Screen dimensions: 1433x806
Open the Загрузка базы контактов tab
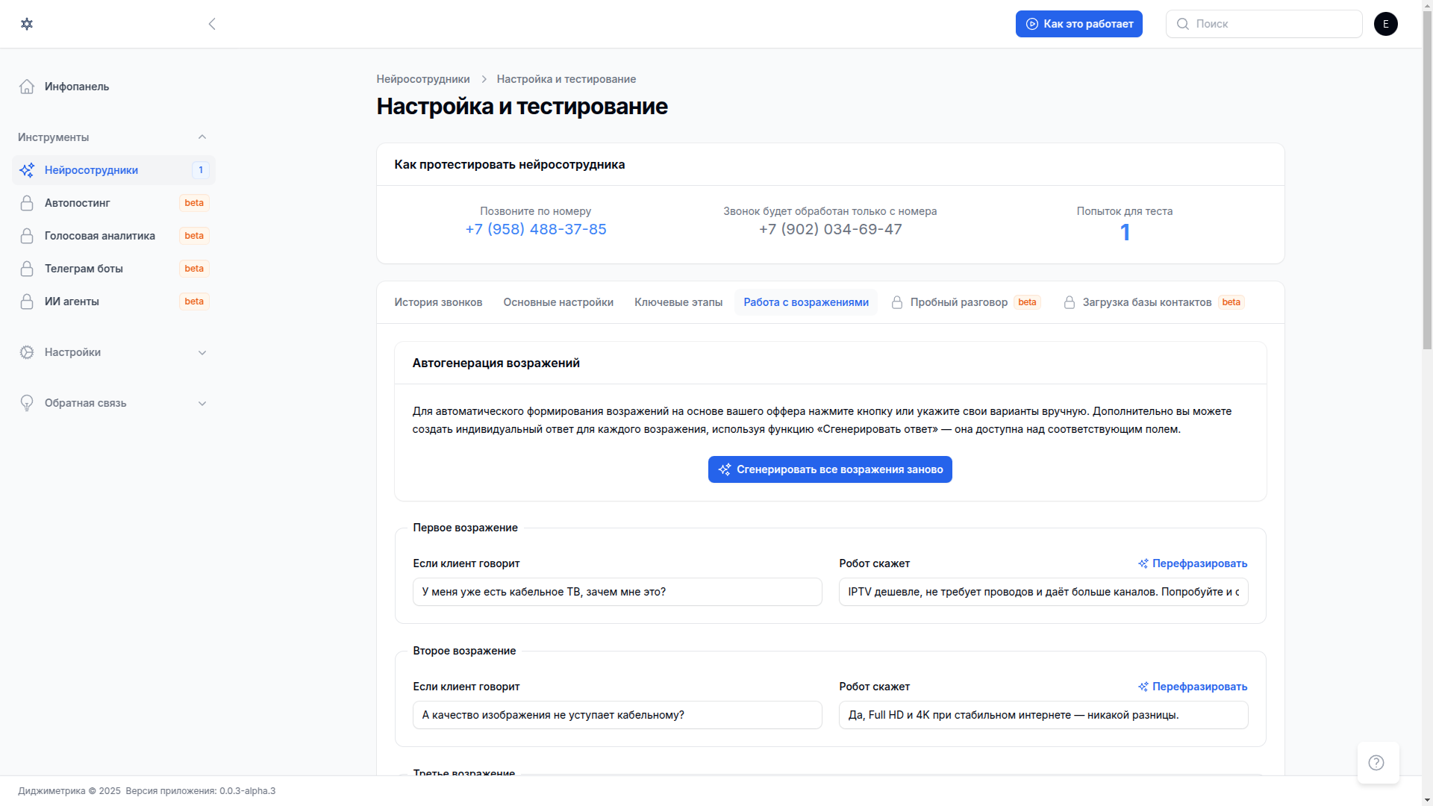click(x=1154, y=302)
